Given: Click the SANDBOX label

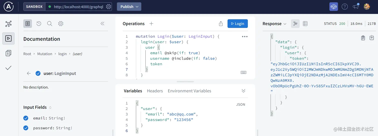Looking at the screenshot, I should tap(34, 7).
